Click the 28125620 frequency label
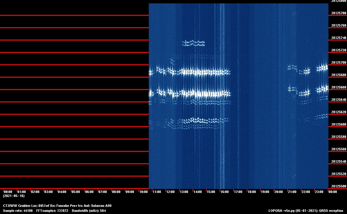Viewport: 347px width, 214px height. (339, 112)
